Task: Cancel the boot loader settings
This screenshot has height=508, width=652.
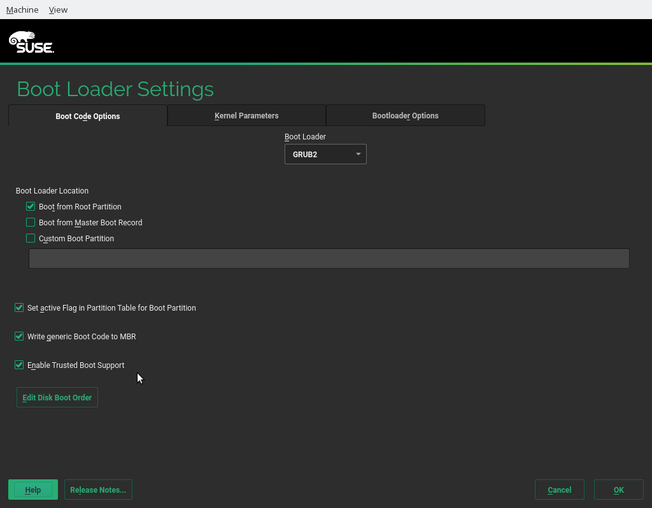Action: [x=559, y=490]
